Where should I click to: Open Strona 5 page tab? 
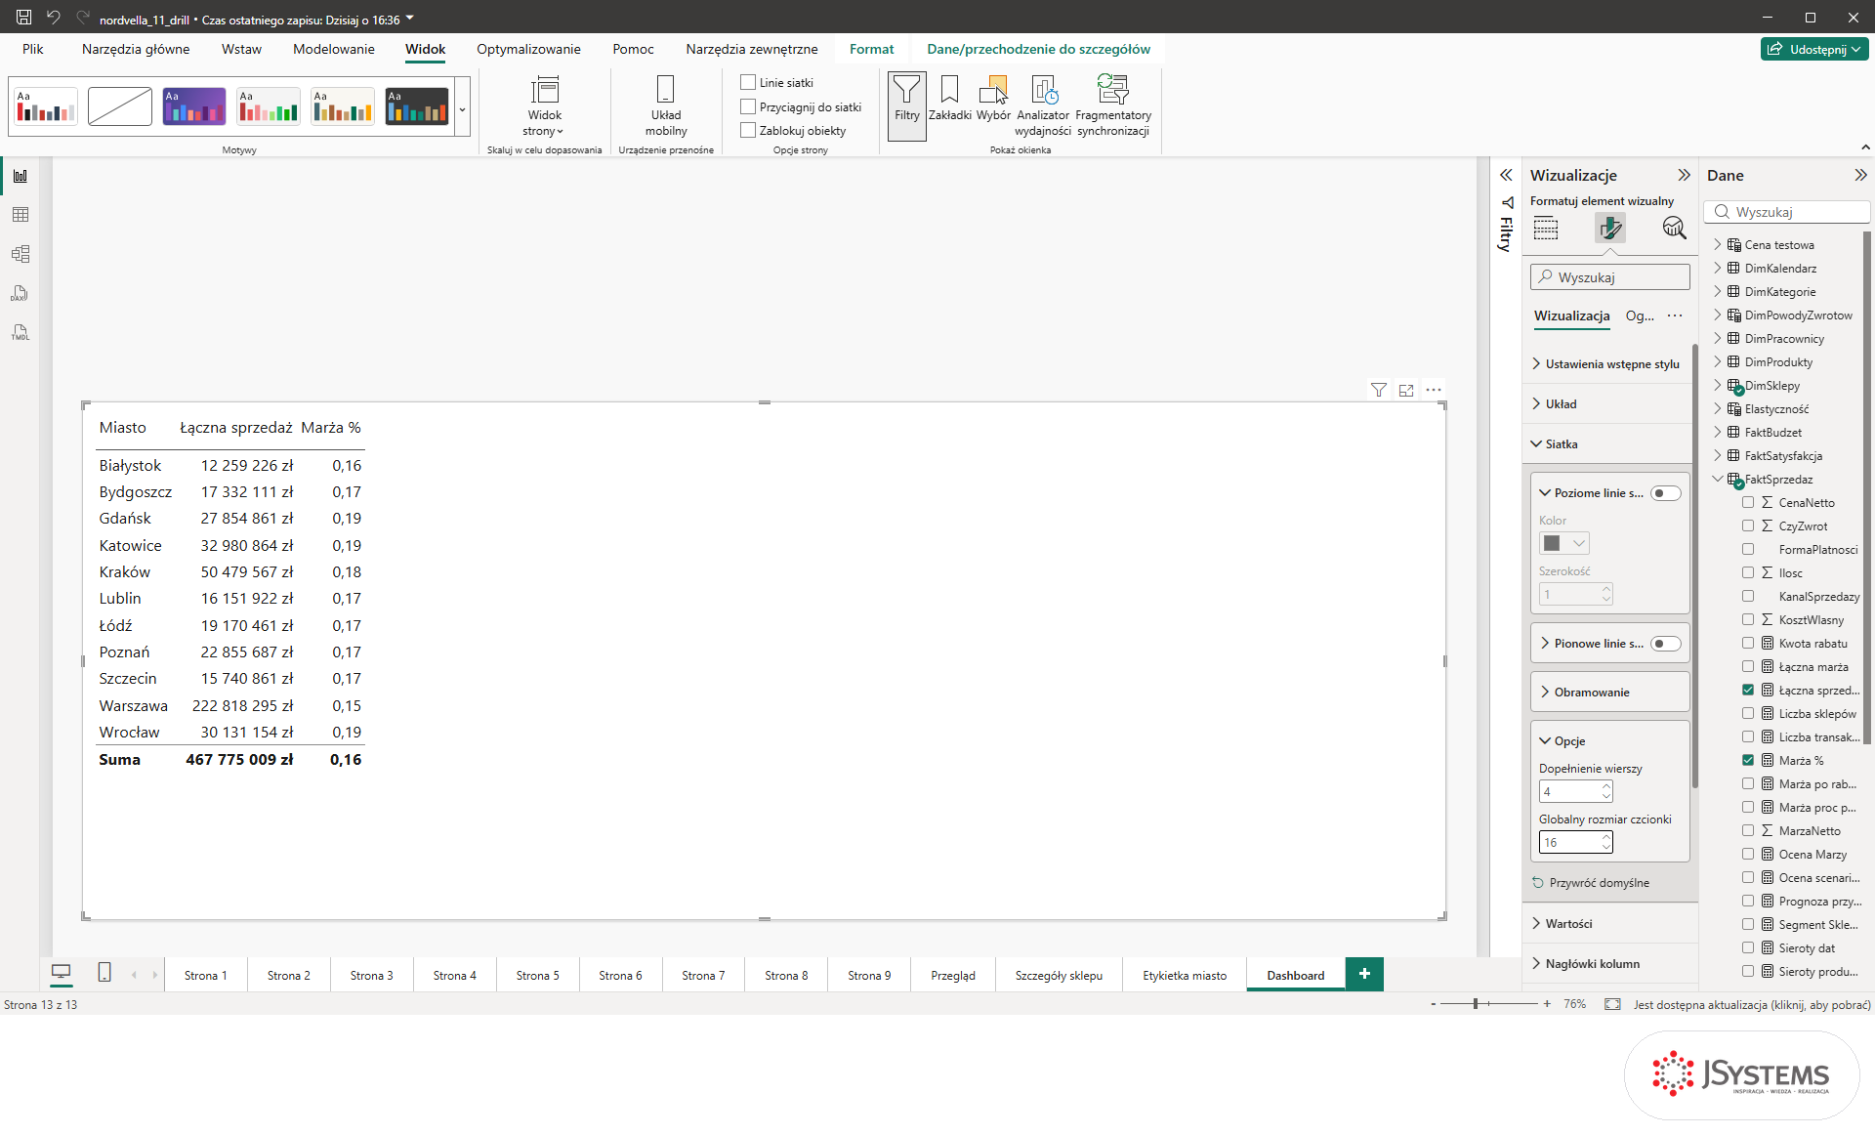tap(537, 976)
